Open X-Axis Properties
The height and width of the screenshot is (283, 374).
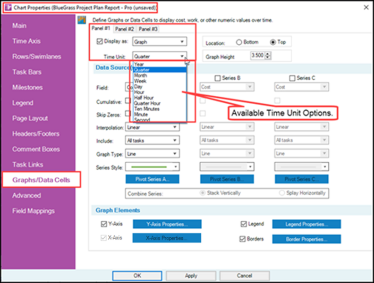tap(167, 238)
